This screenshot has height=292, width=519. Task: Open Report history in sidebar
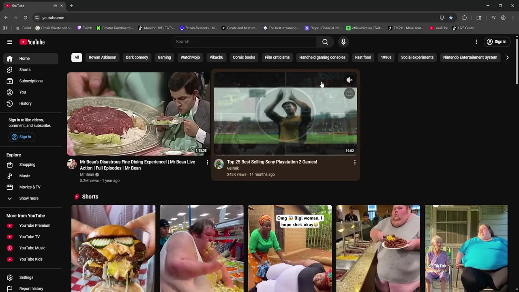[31, 289]
